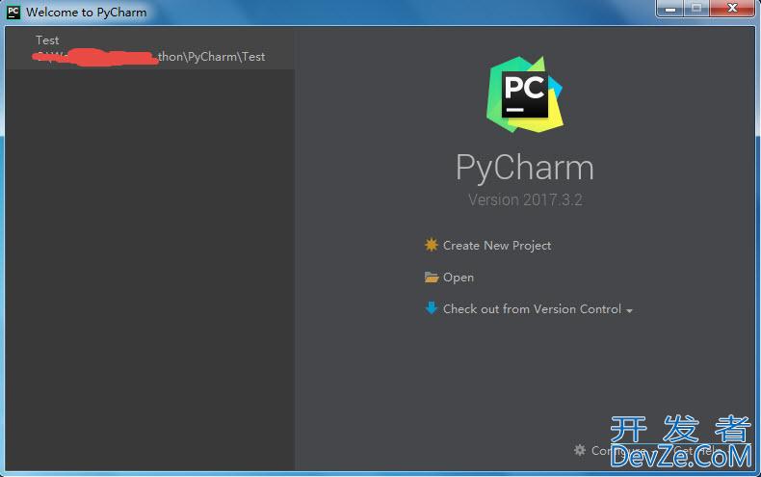
Task: Click Create New Project link
Action: (497, 246)
